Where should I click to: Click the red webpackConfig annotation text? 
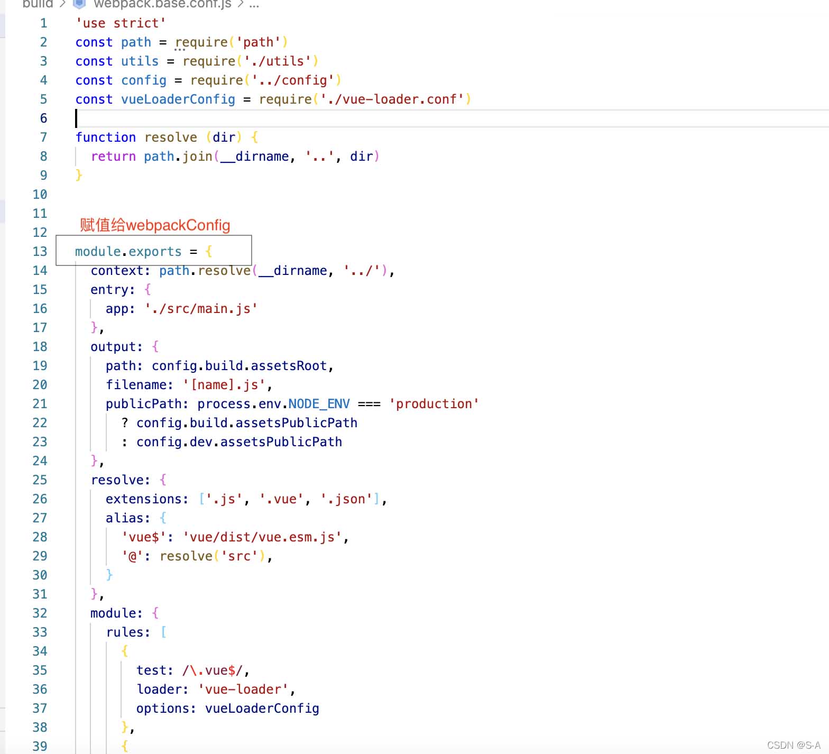coord(155,225)
